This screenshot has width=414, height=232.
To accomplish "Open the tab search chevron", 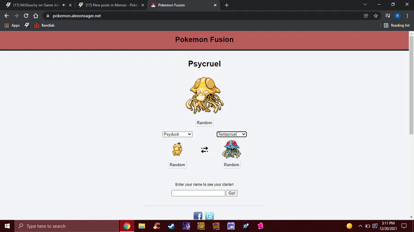I will point(365,5).
